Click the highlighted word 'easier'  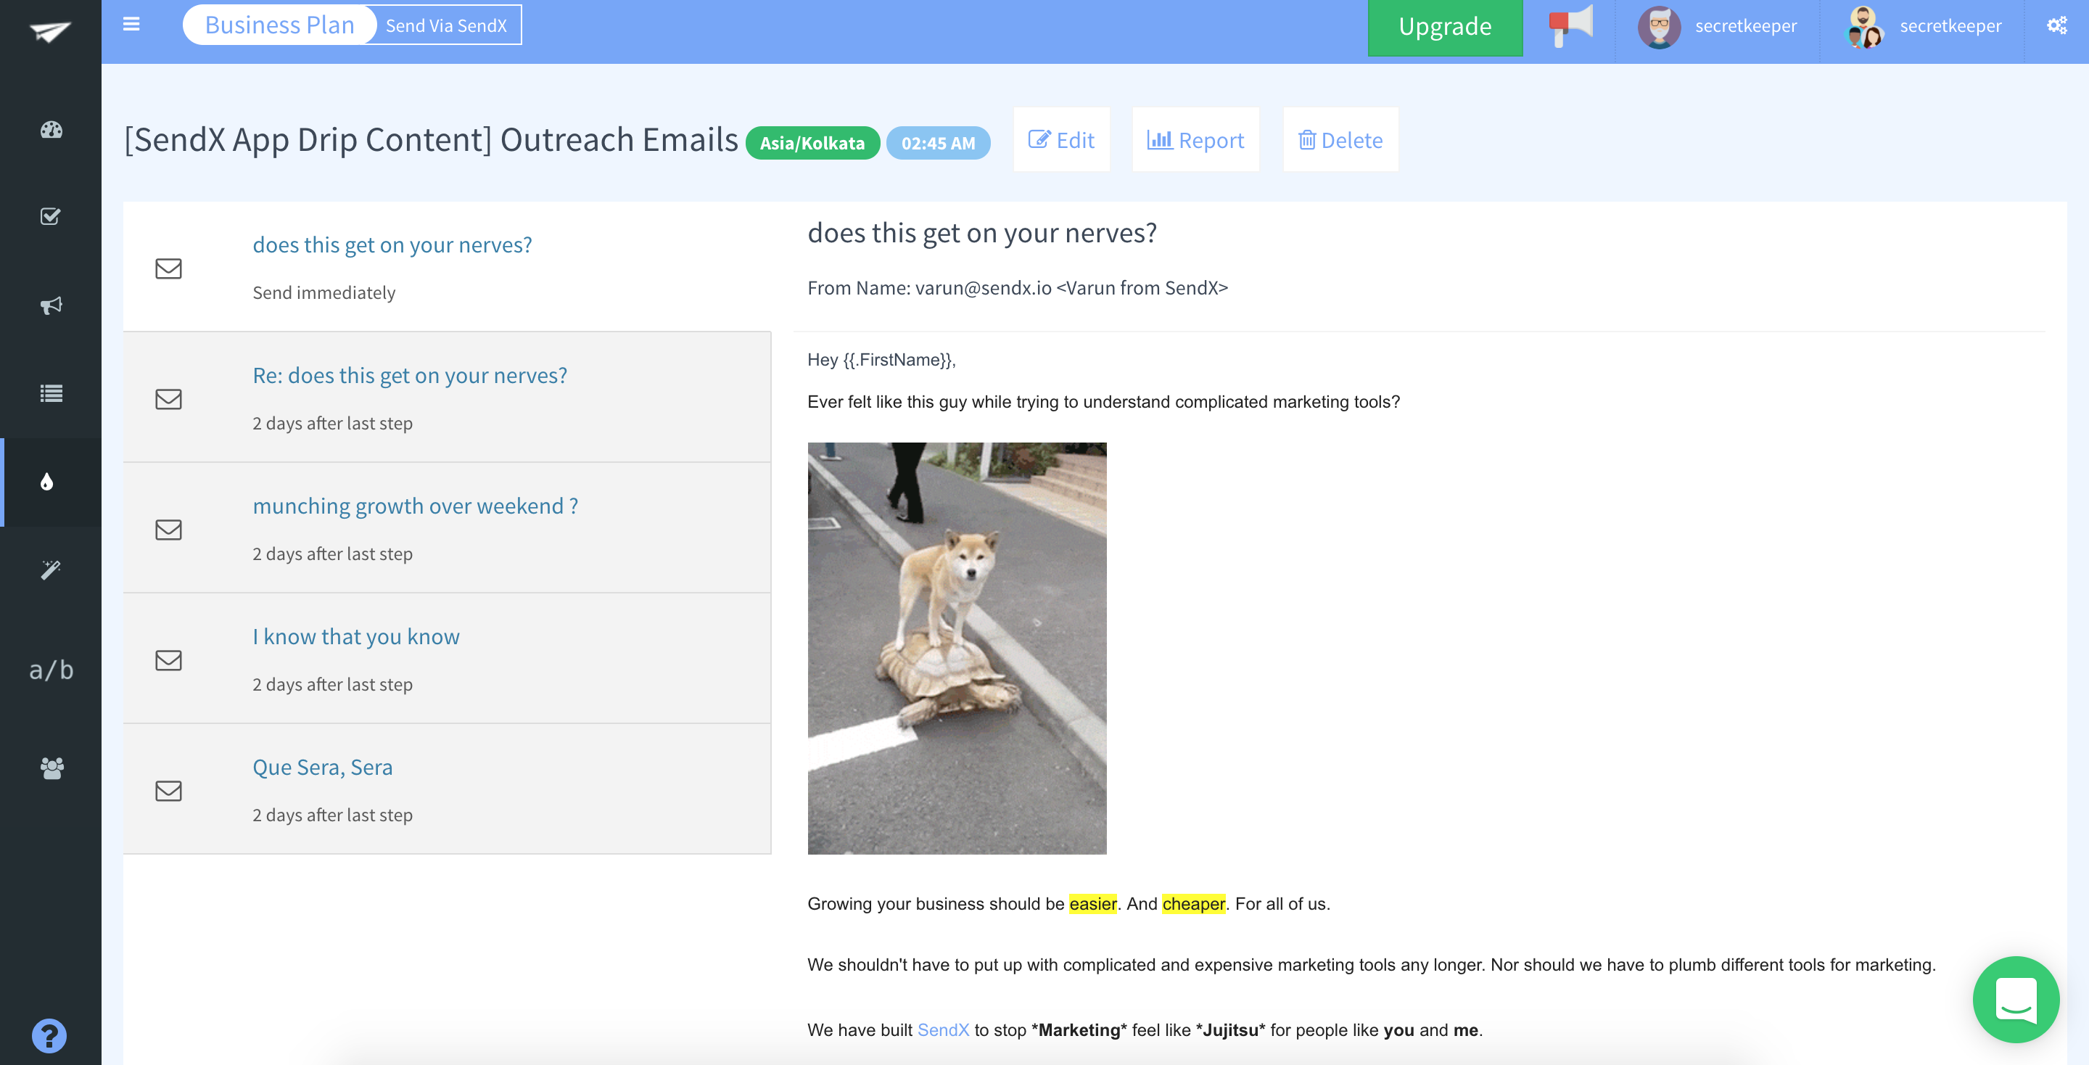[x=1093, y=904]
